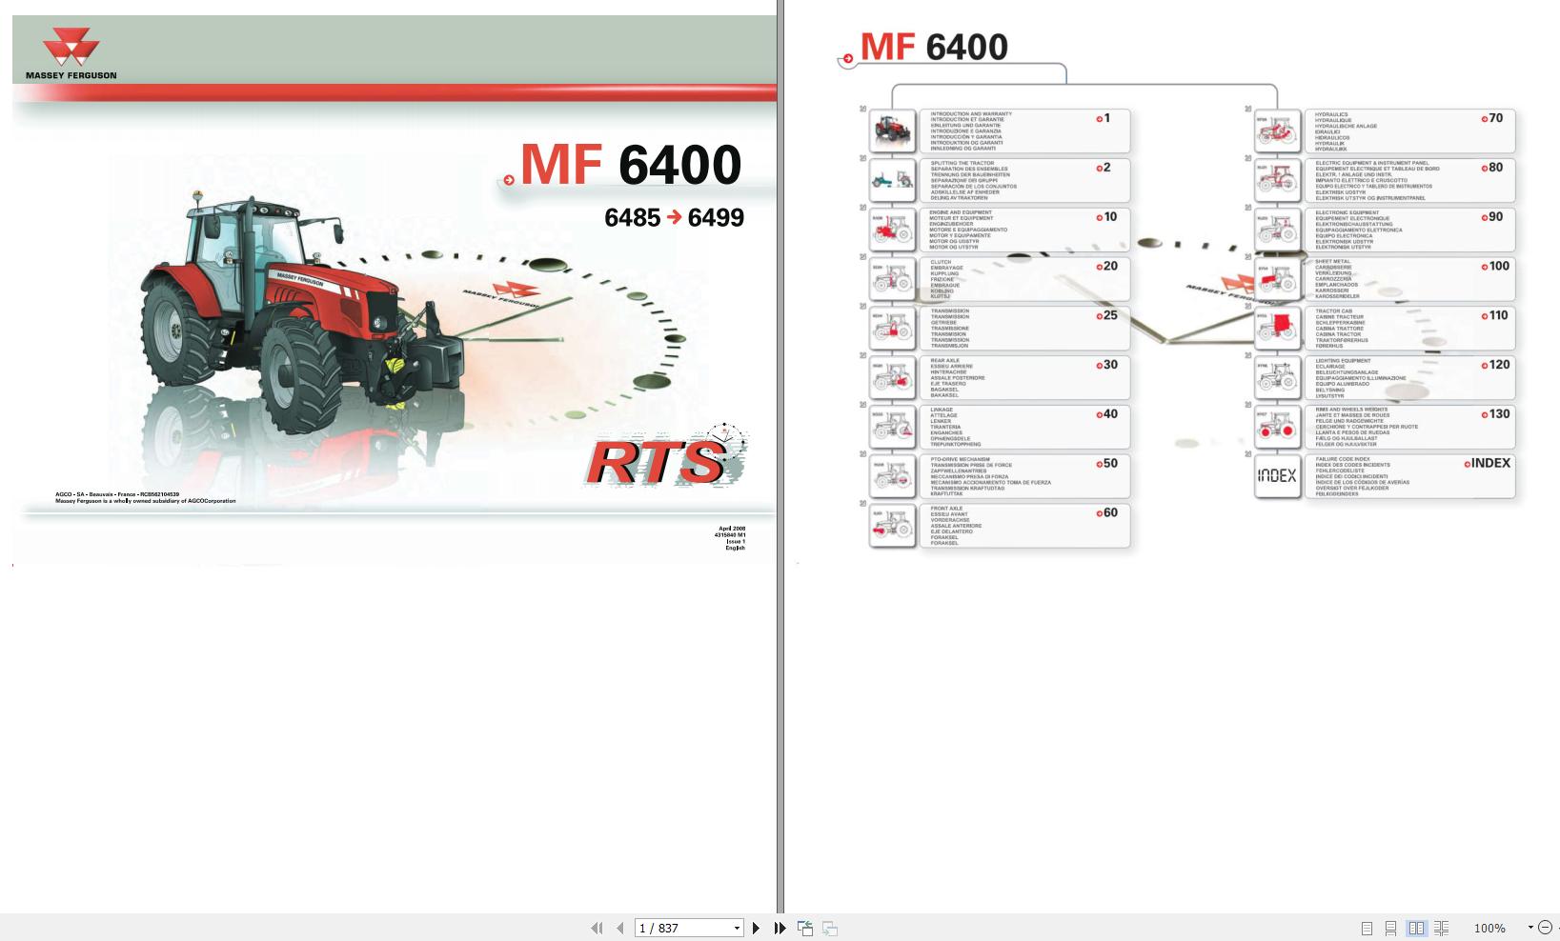Jump to chapter 1 link
The image size is (1560, 941).
click(x=1104, y=118)
